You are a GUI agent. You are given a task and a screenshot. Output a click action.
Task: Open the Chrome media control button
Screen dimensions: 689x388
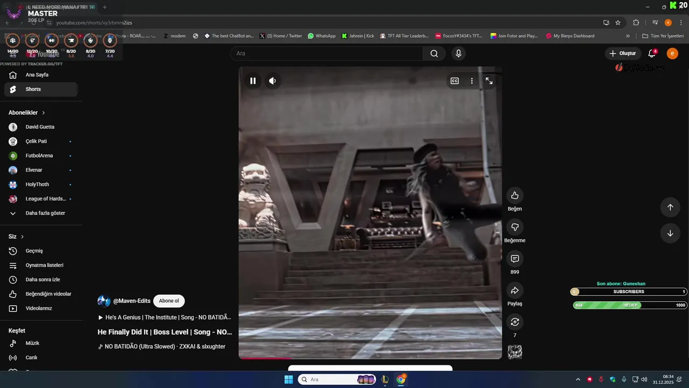[655, 23]
